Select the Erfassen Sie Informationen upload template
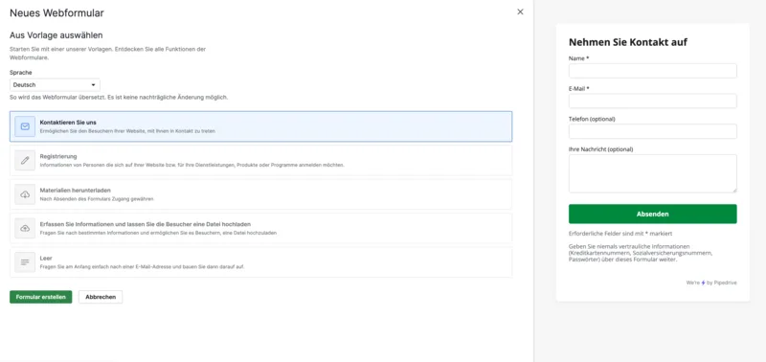Image resolution: width=766 pixels, height=362 pixels. pyautogui.click(x=260, y=228)
